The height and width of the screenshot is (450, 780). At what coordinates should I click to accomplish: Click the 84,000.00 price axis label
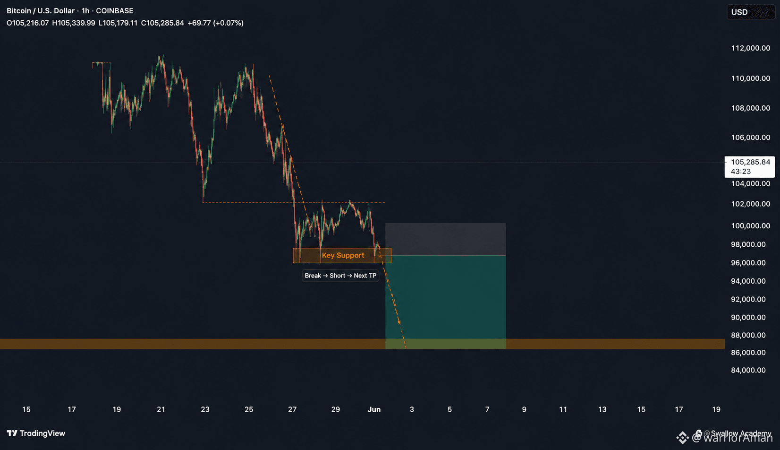pos(748,370)
